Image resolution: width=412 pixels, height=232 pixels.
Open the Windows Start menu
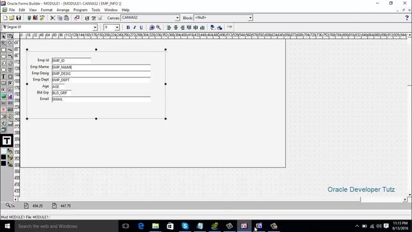[x=7, y=226]
